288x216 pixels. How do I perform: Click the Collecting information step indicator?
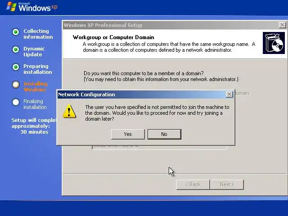click(16, 32)
